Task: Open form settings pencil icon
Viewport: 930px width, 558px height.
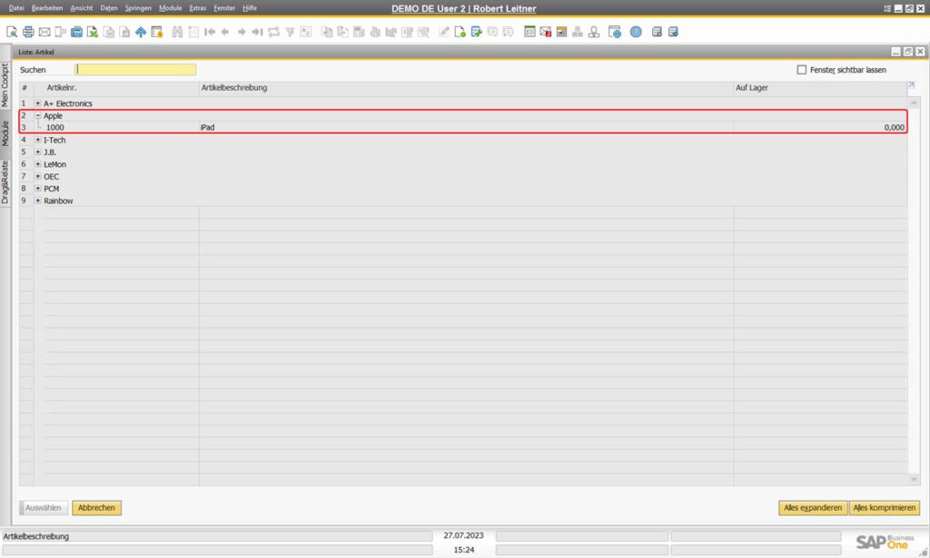Action: tap(444, 32)
